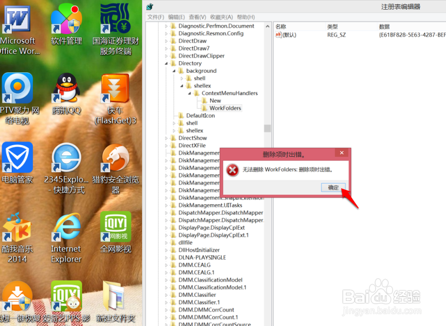Select DiskManagement.UITasks key
Viewport: 446px width, 326px height.
click(210, 205)
